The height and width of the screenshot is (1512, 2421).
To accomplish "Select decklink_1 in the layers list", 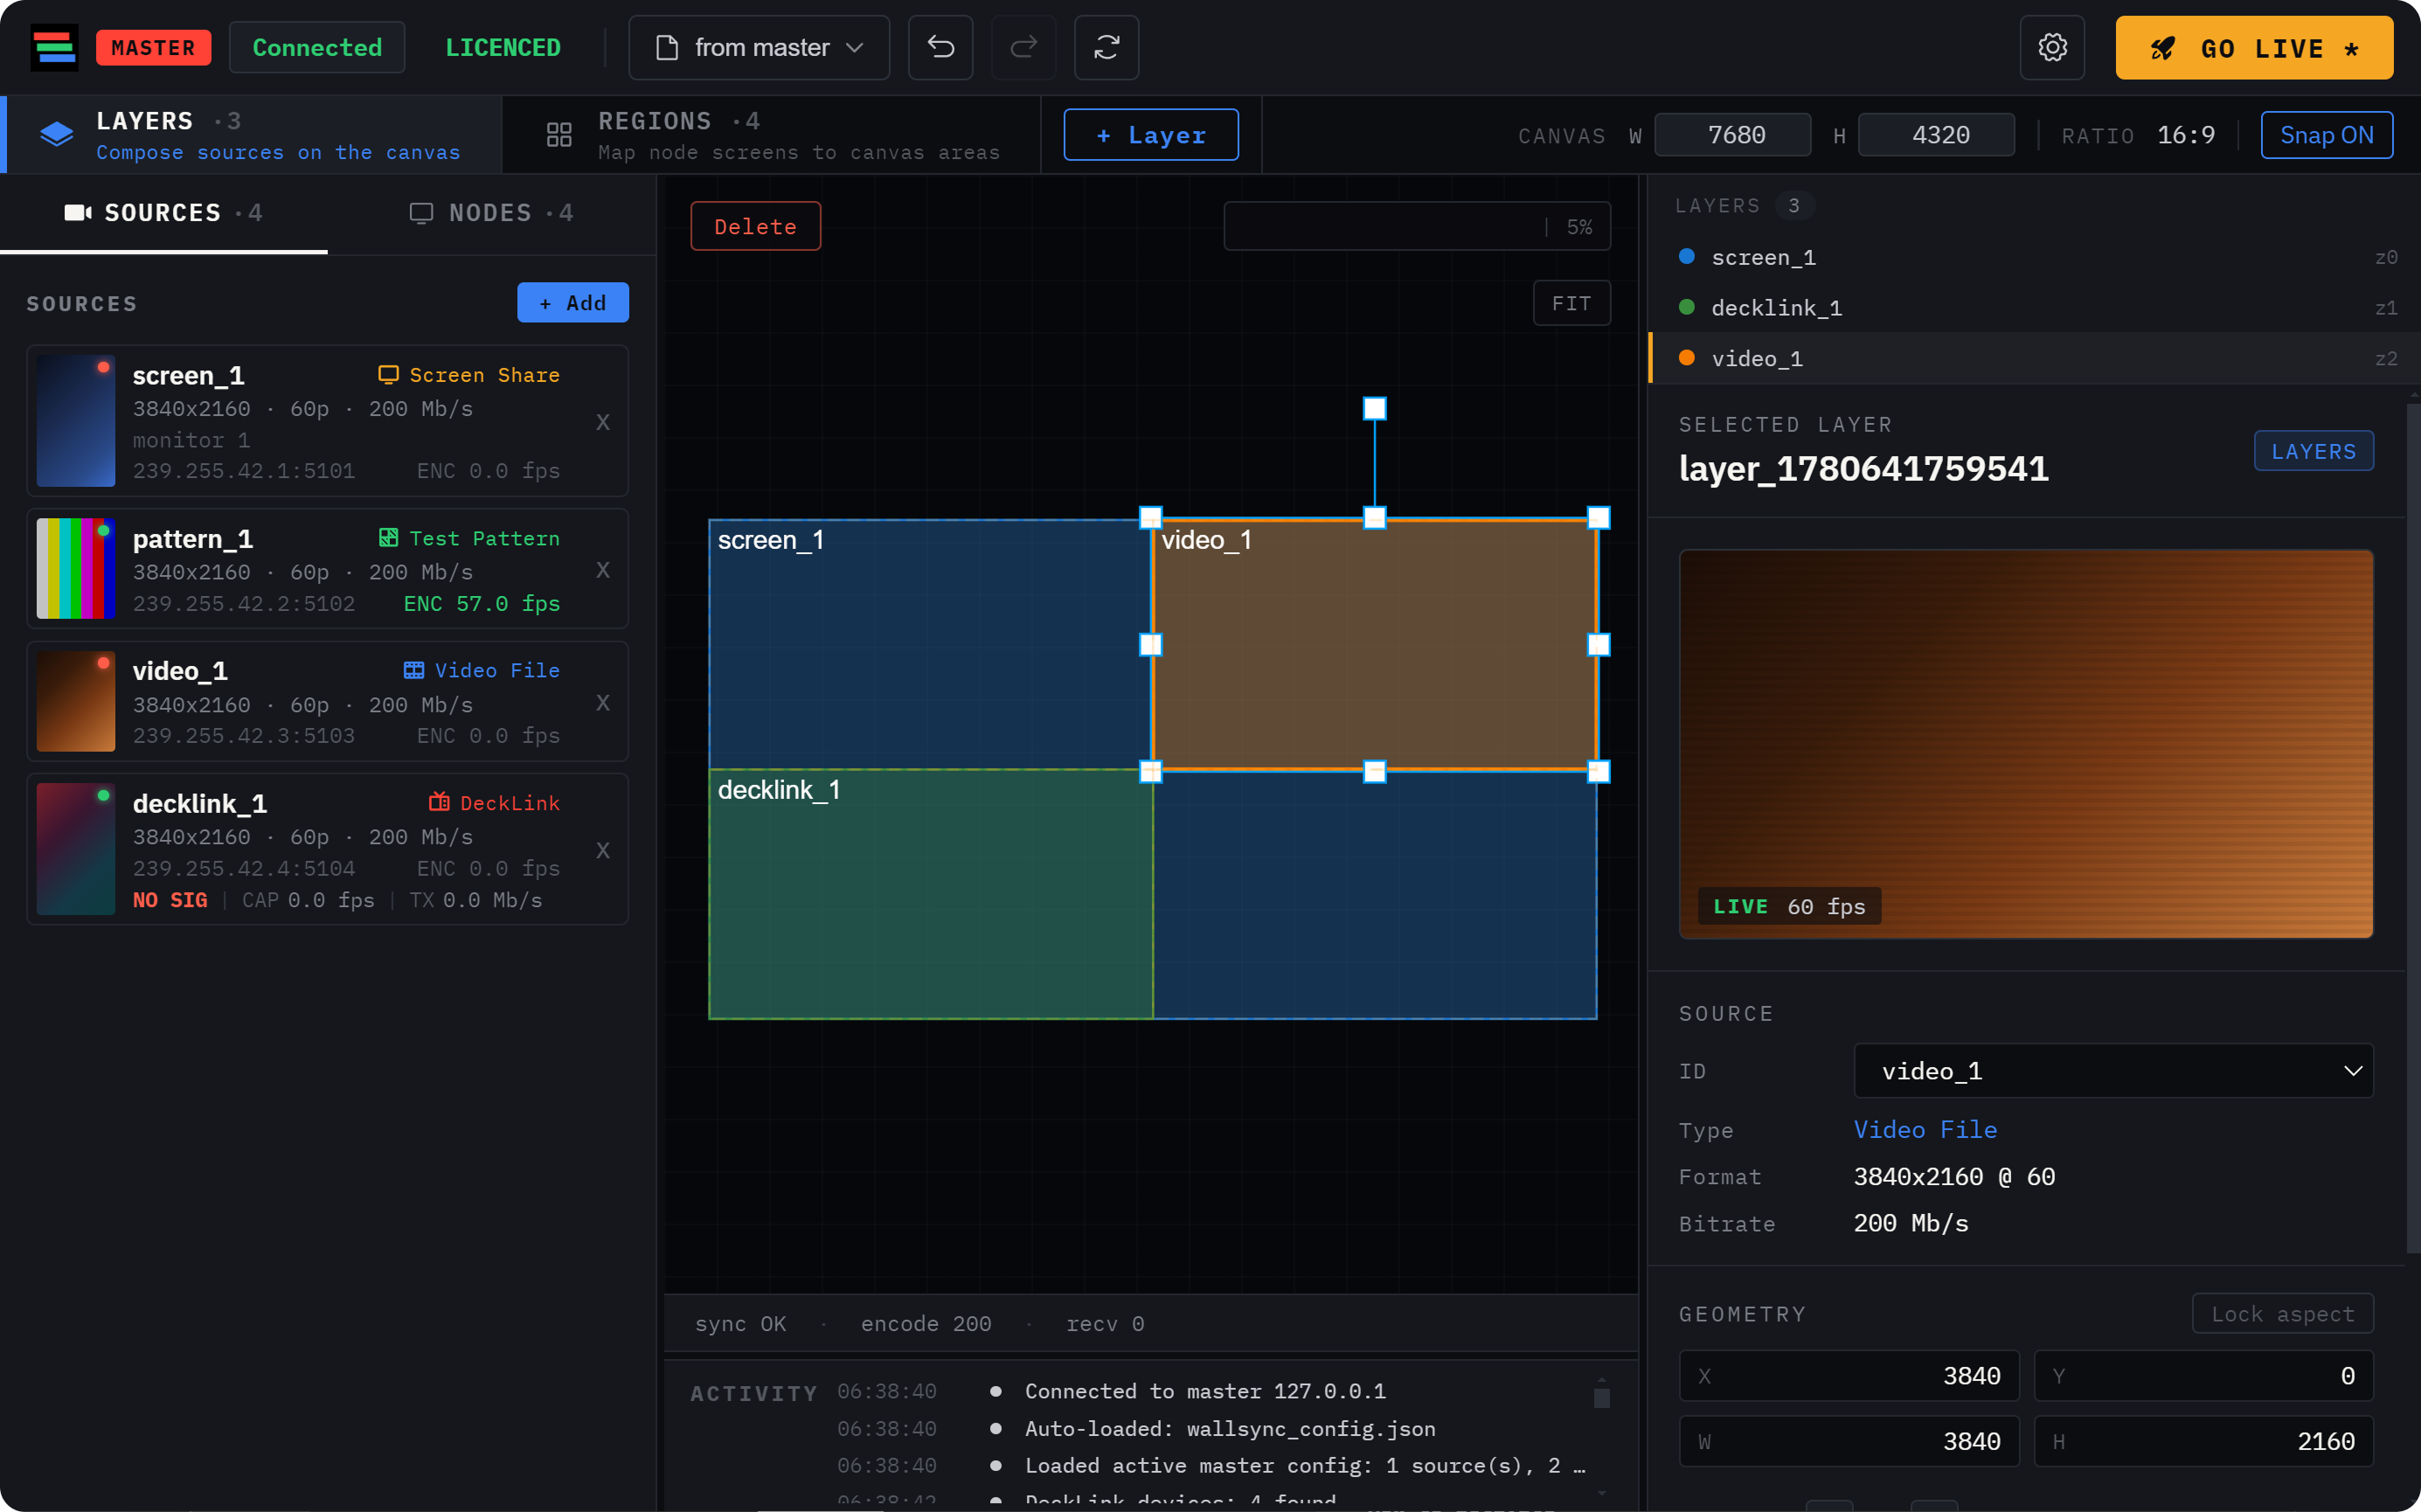I will point(2034,308).
